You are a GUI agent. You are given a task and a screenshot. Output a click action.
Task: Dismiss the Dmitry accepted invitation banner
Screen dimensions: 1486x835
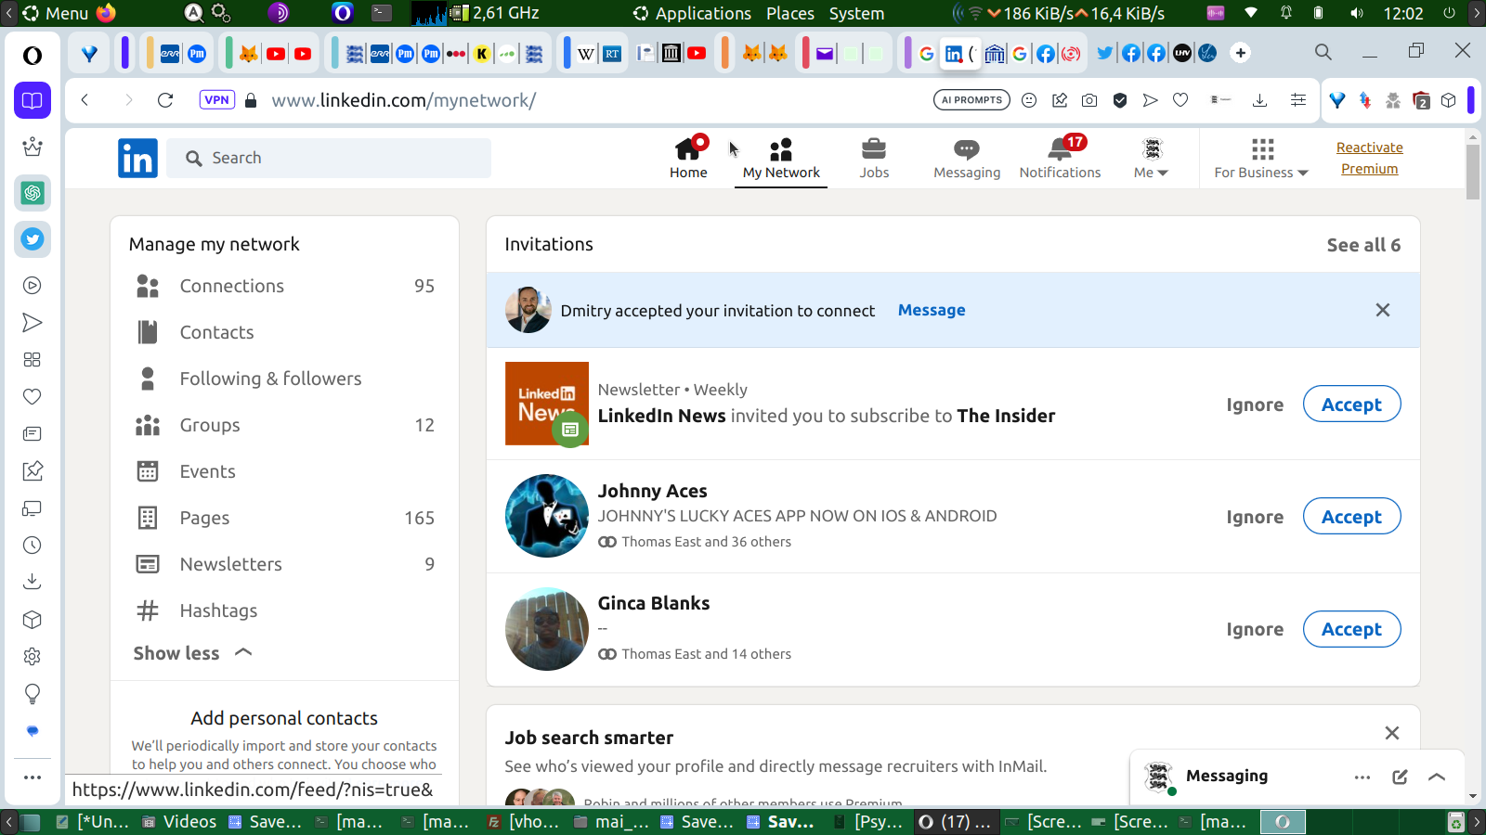1383,310
